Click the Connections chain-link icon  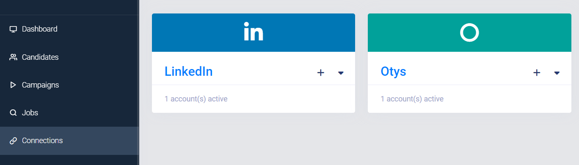(13, 141)
